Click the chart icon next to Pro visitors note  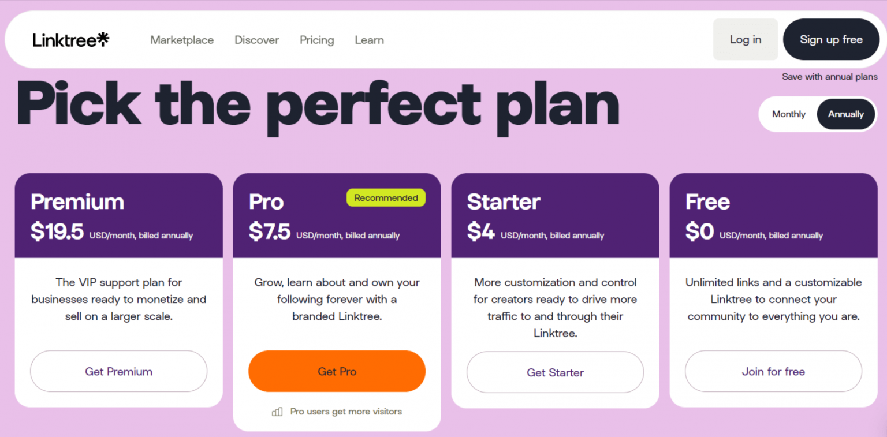(x=277, y=412)
